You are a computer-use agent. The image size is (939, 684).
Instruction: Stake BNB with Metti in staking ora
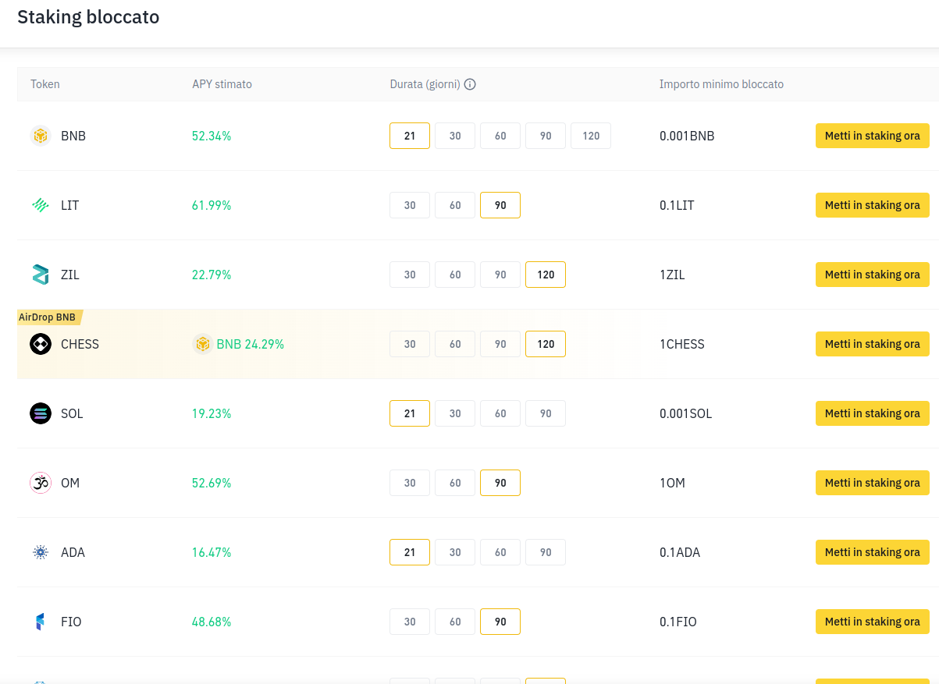tap(873, 136)
